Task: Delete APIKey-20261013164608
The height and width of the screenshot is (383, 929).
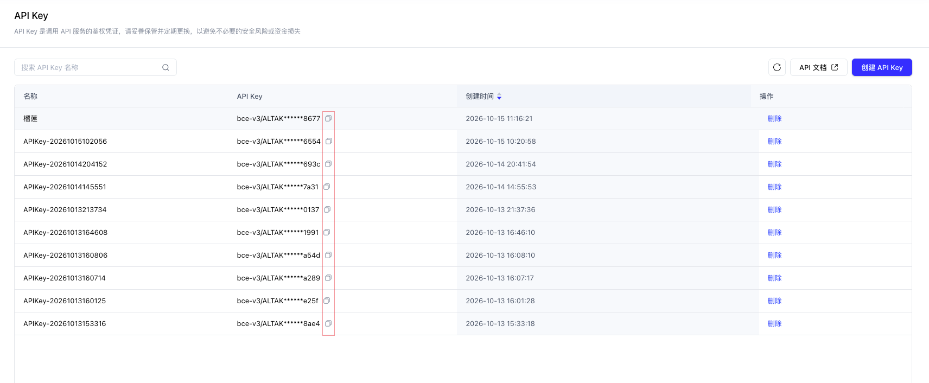Action: (774, 233)
